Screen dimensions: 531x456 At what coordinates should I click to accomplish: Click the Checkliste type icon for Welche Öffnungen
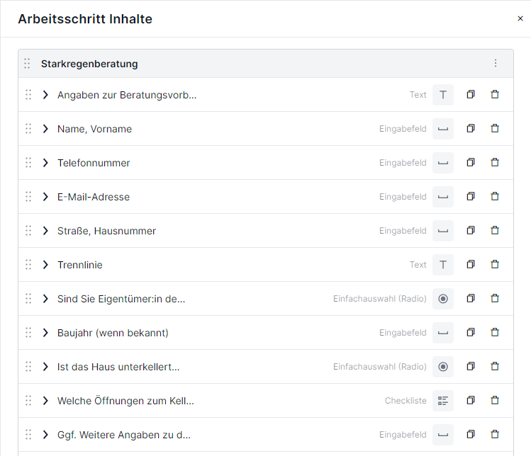(x=443, y=401)
